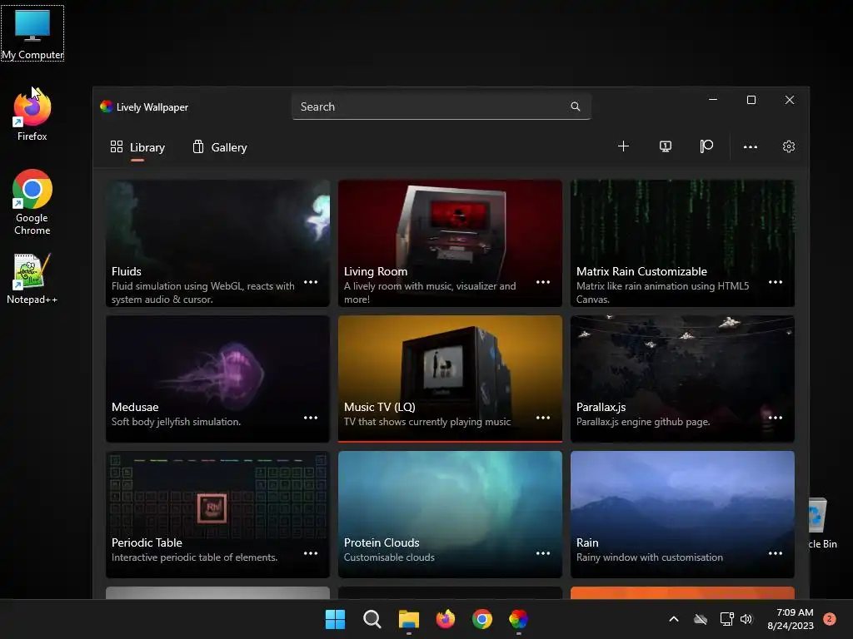Open more options for Music TV (LQ)

click(543, 418)
